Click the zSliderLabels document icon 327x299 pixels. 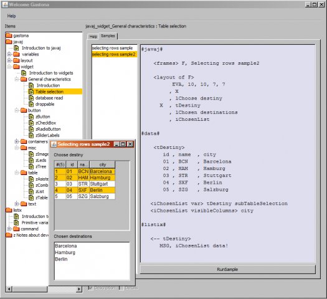(31, 135)
